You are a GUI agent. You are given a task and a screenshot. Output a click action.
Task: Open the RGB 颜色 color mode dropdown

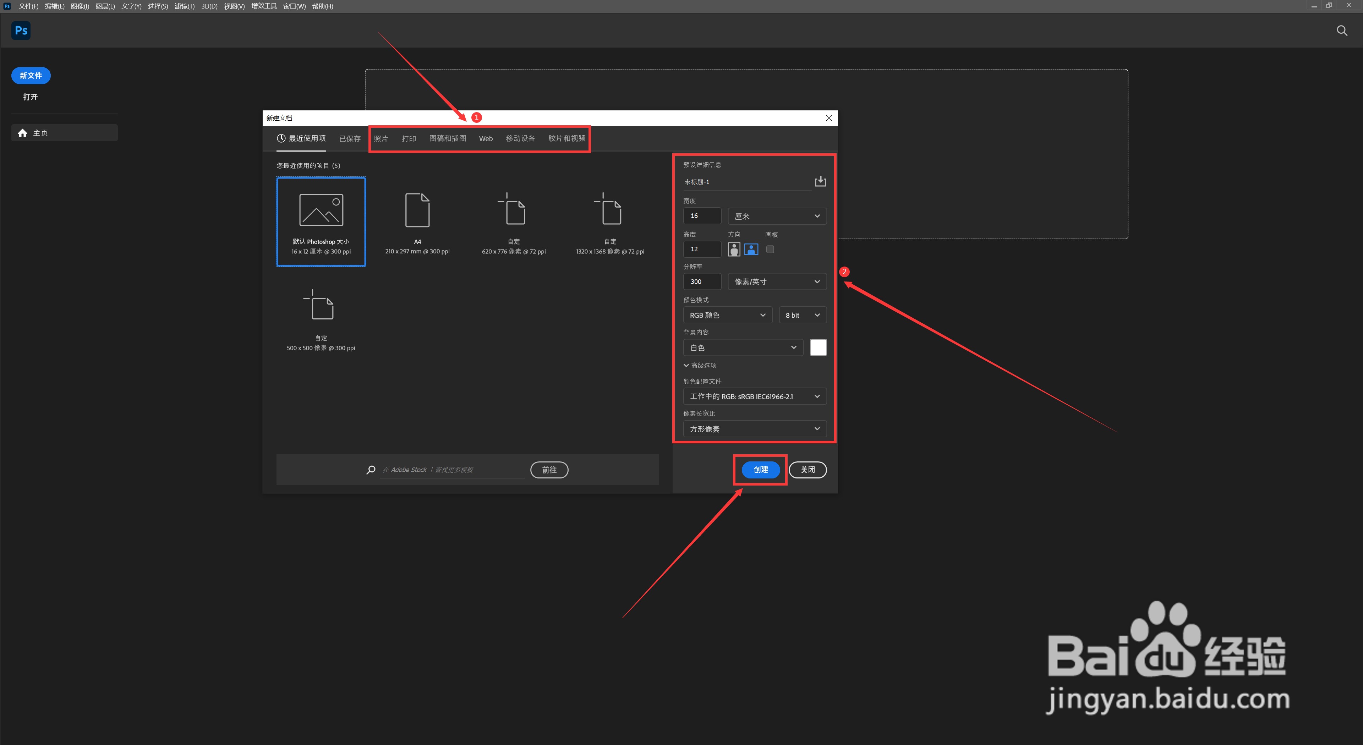click(728, 315)
